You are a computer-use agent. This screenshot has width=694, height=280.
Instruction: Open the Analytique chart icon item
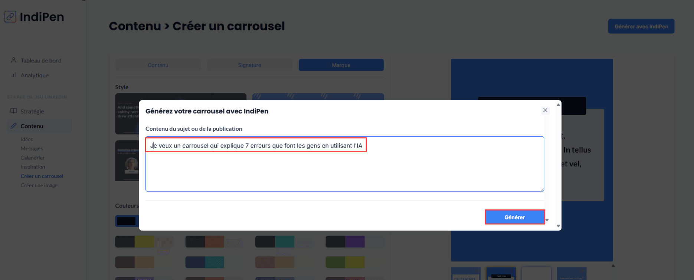(x=14, y=75)
